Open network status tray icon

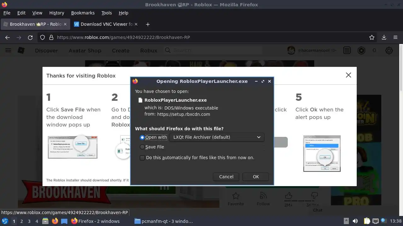pos(375,221)
